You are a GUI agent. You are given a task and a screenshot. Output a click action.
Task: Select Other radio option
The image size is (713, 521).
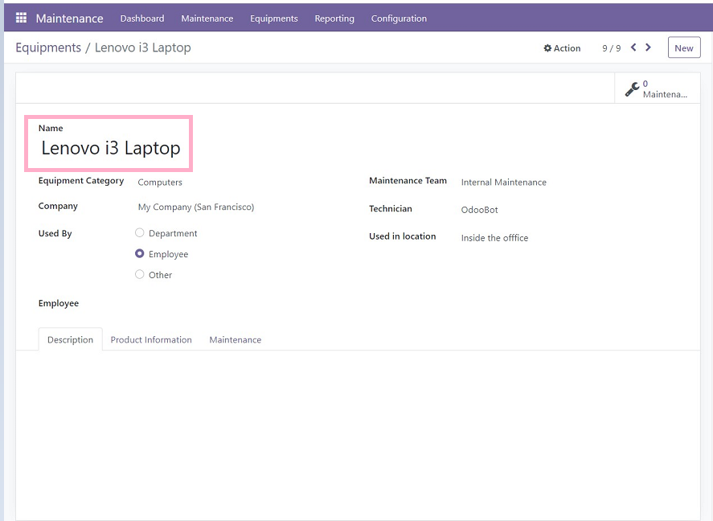click(140, 275)
